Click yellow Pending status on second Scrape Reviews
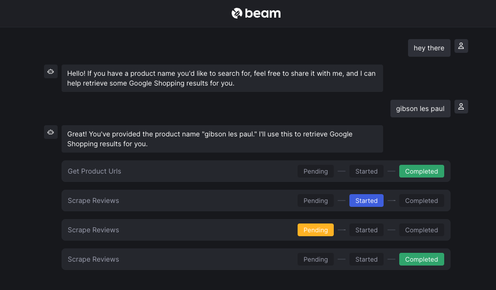Image resolution: width=496 pixels, height=290 pixels. click(x=315, y=230)
